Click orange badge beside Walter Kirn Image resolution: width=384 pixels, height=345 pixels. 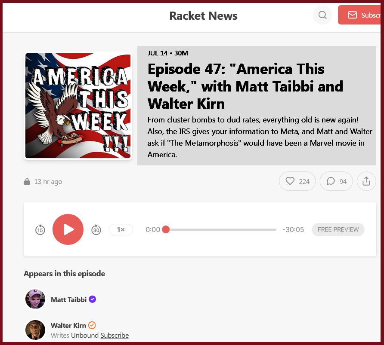tap(92, 325)
